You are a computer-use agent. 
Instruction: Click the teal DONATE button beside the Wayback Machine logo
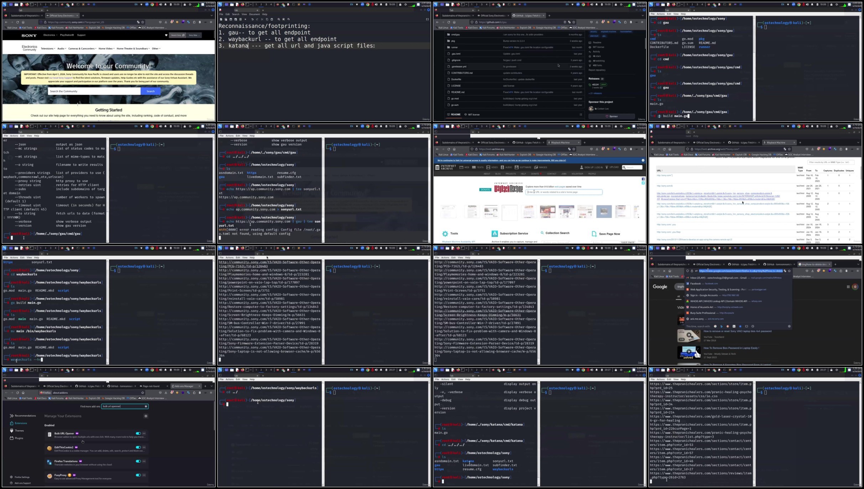tap(485, 189)
